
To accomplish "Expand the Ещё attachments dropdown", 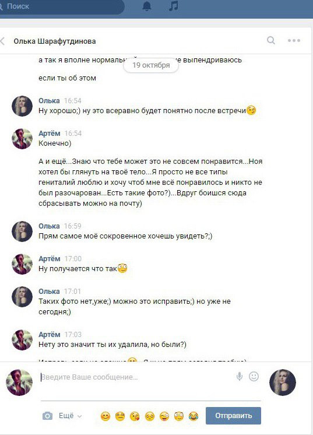I will 71,416.
